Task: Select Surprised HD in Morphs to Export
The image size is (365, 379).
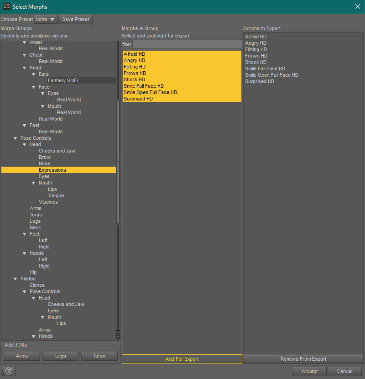Action: [259, 81]
